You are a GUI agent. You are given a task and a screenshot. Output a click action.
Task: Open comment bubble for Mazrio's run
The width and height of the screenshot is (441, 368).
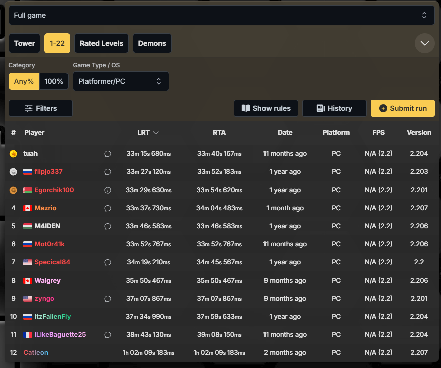tap(108, 208)
